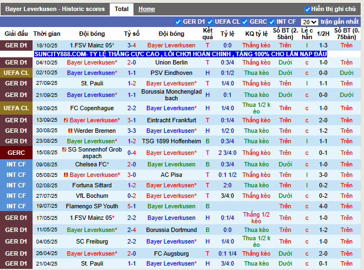
Task: Toggle the INT CF filter checkbox
Action: [273, 22]
